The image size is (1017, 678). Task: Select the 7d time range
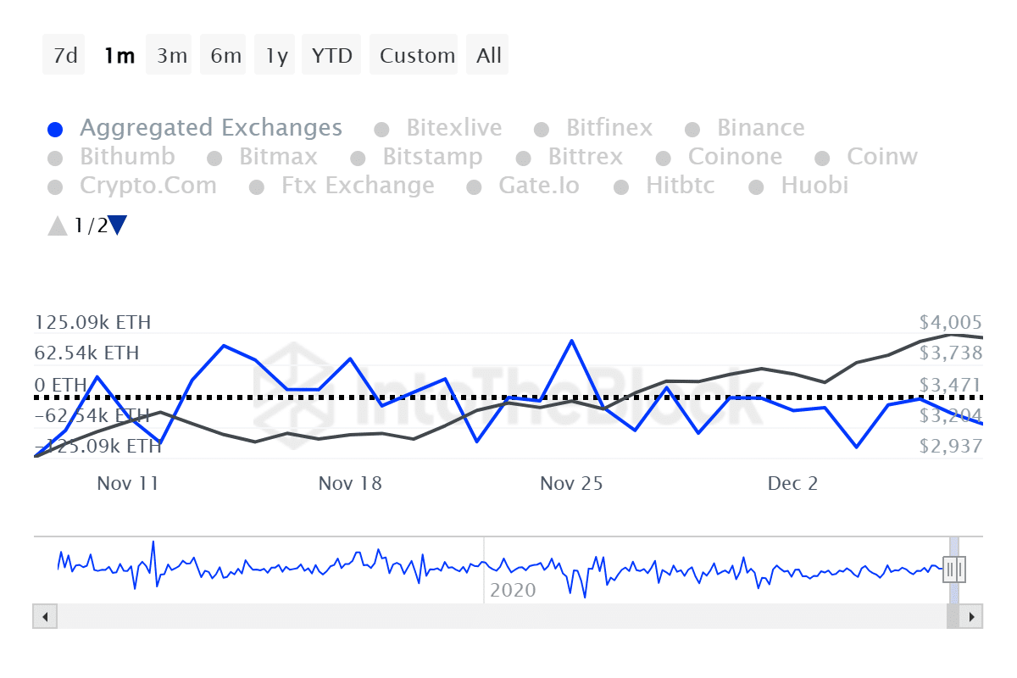65,56
